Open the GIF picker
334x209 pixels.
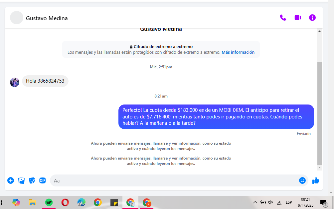pos(43,180)
